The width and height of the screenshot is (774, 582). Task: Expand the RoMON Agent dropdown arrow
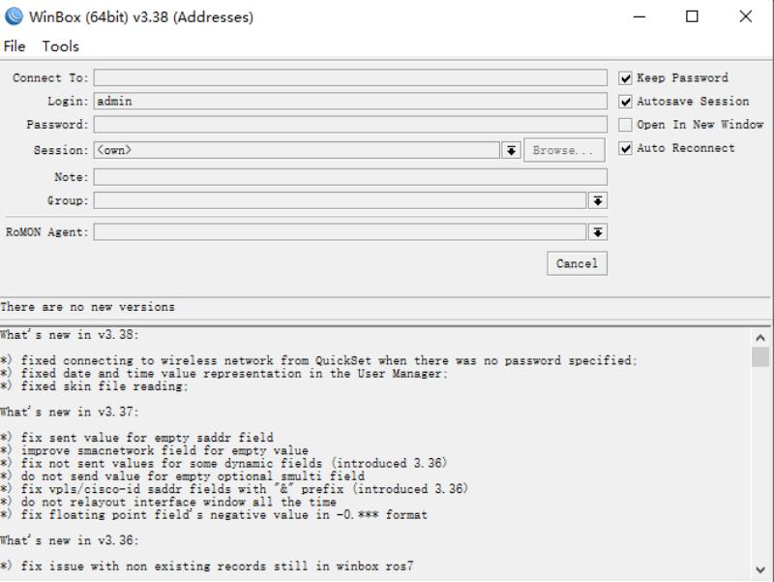click(598, 232)
